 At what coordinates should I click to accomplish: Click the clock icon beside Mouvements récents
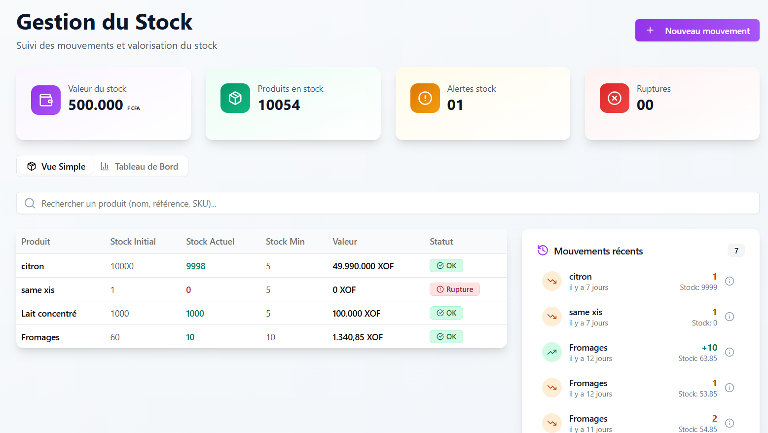[x=542, y=250]
